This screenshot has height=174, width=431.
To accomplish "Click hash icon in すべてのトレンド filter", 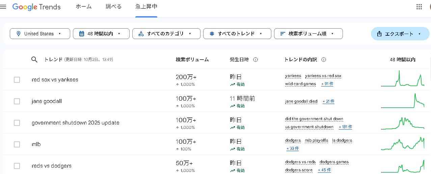I will 212,34.
